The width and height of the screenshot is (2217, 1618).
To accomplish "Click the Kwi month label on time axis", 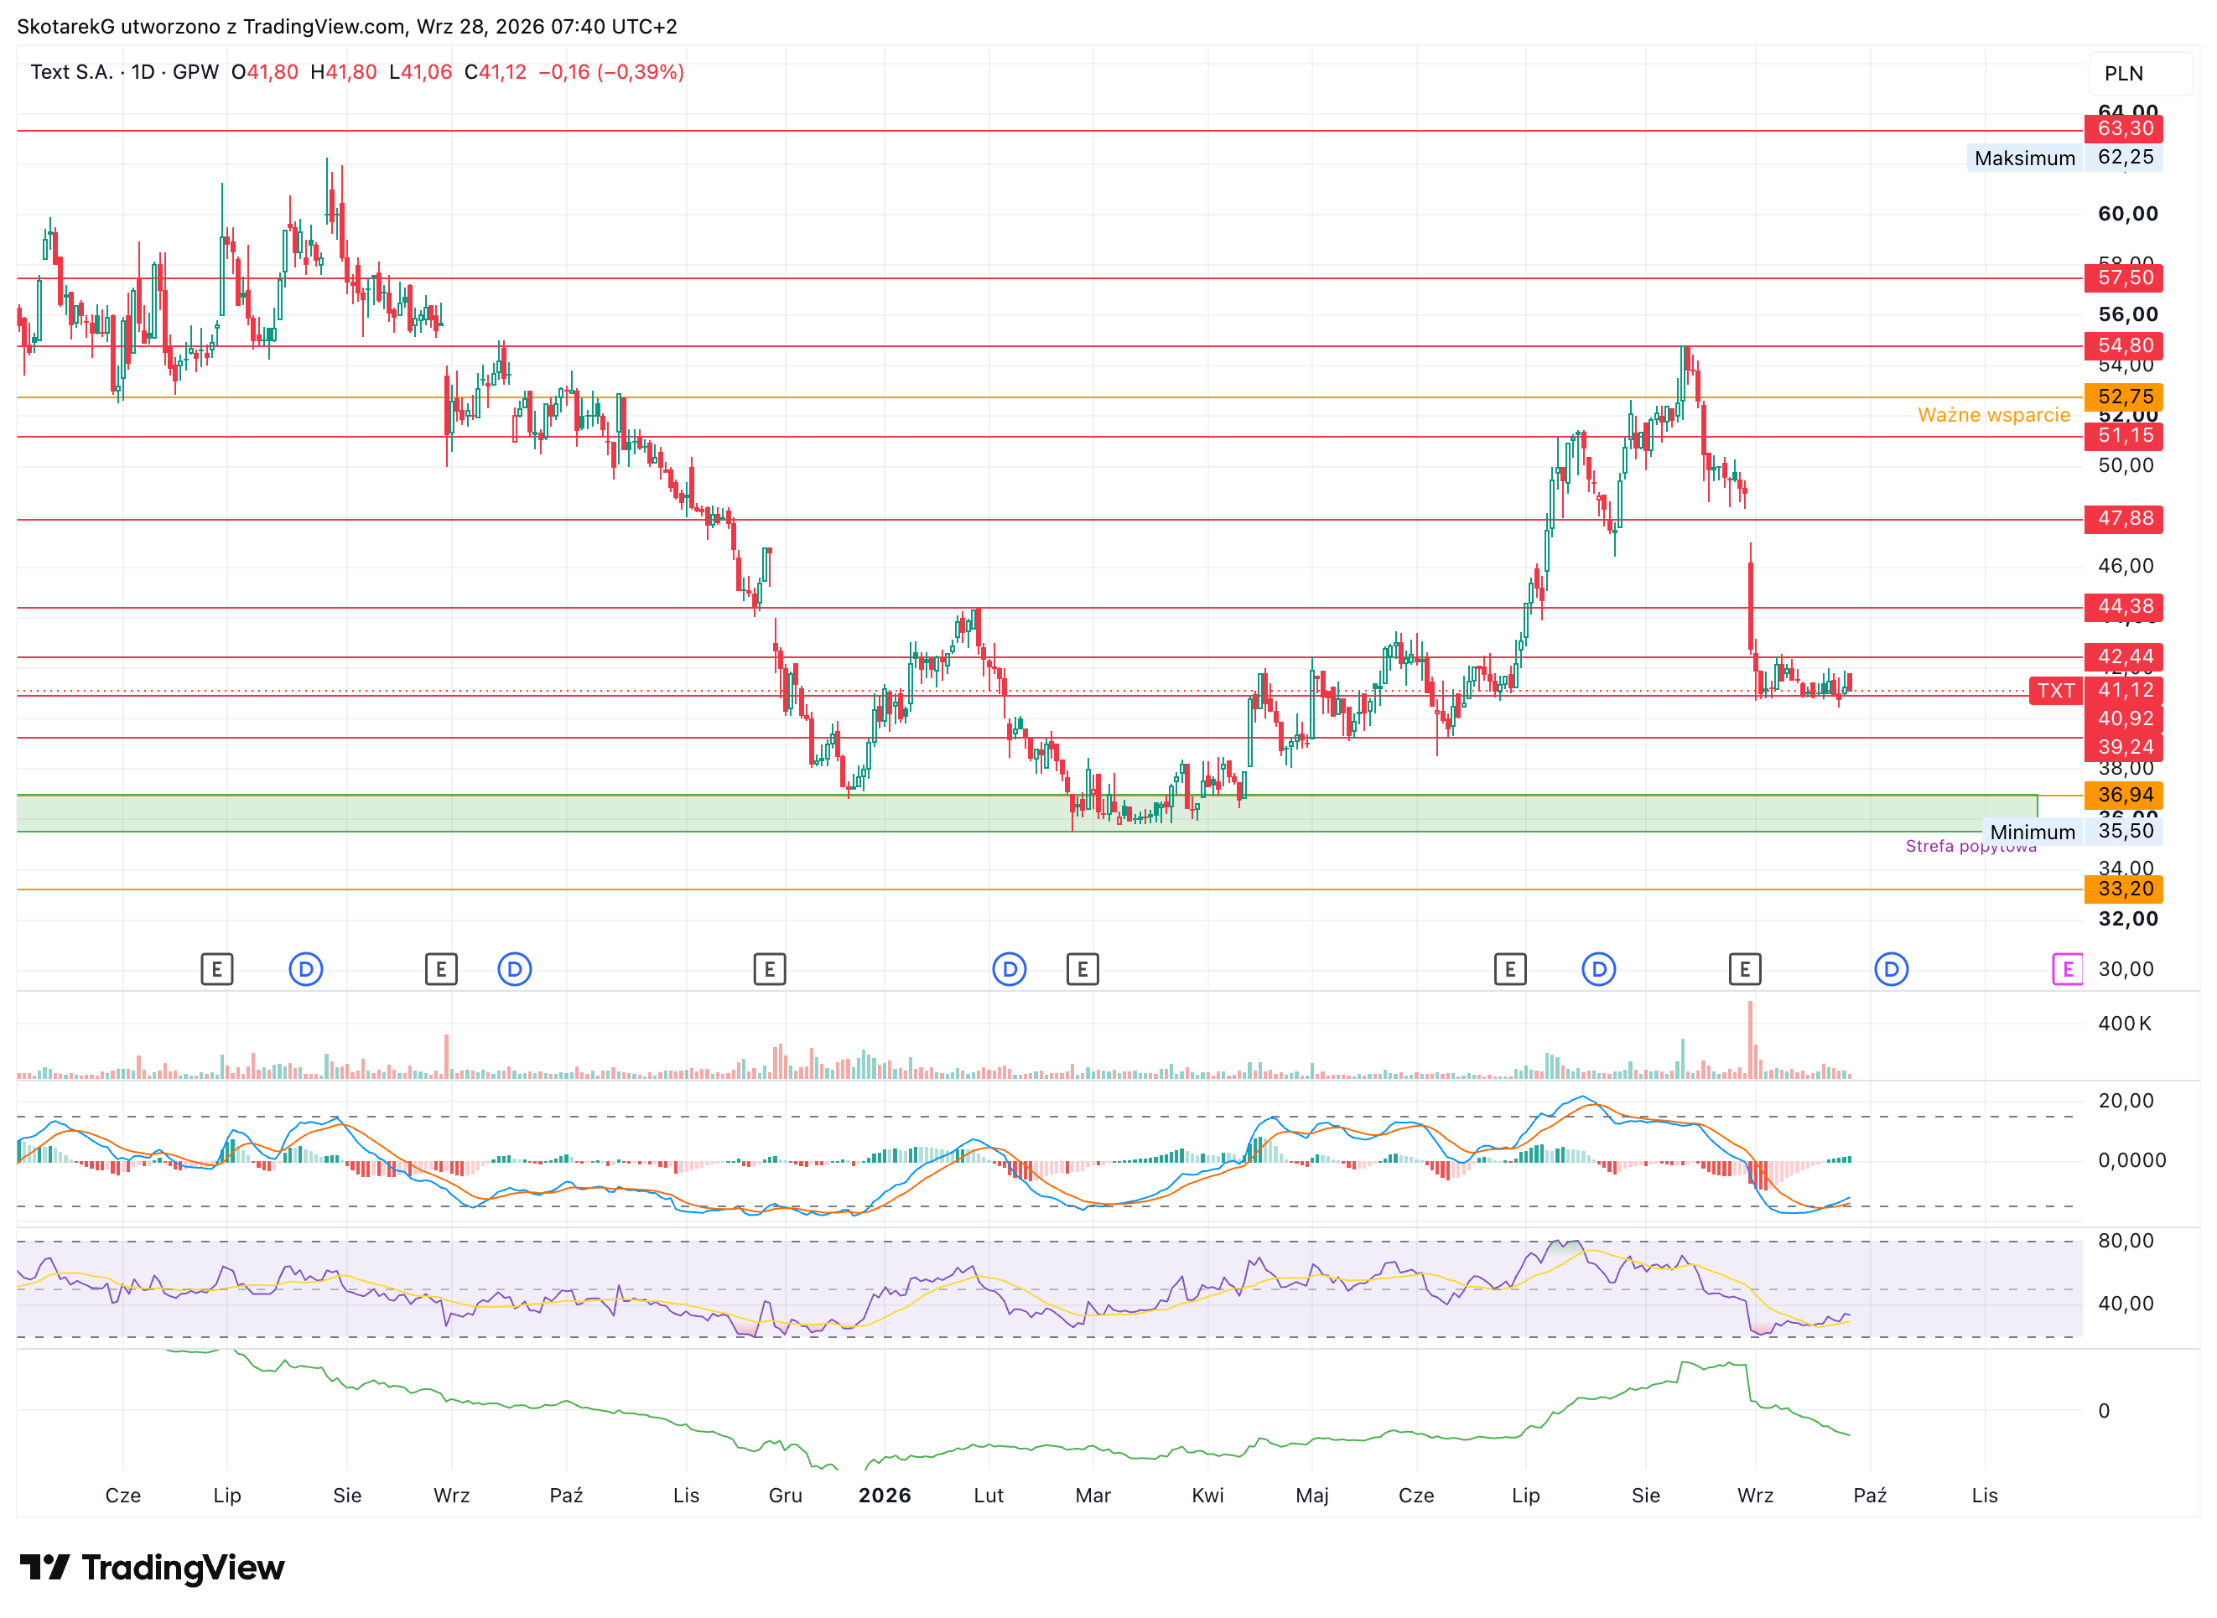I will (x=1208, y=1496).
